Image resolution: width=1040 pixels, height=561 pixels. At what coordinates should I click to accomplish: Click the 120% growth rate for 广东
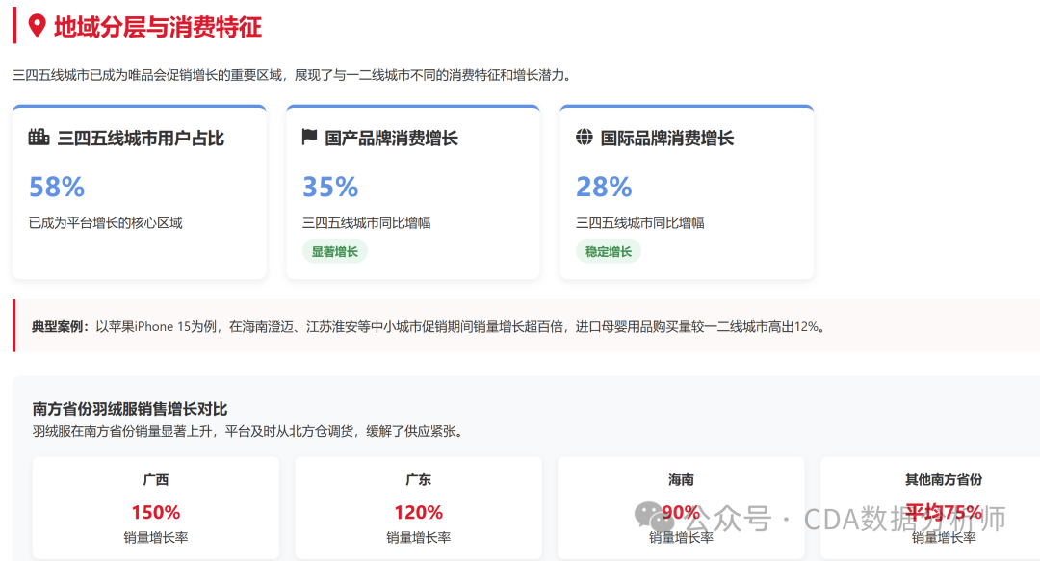(418, 512)
